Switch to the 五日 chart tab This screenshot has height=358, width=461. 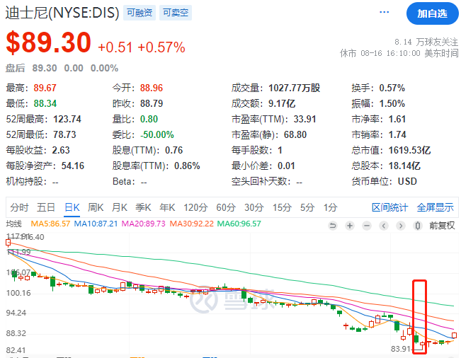[46, 207]
